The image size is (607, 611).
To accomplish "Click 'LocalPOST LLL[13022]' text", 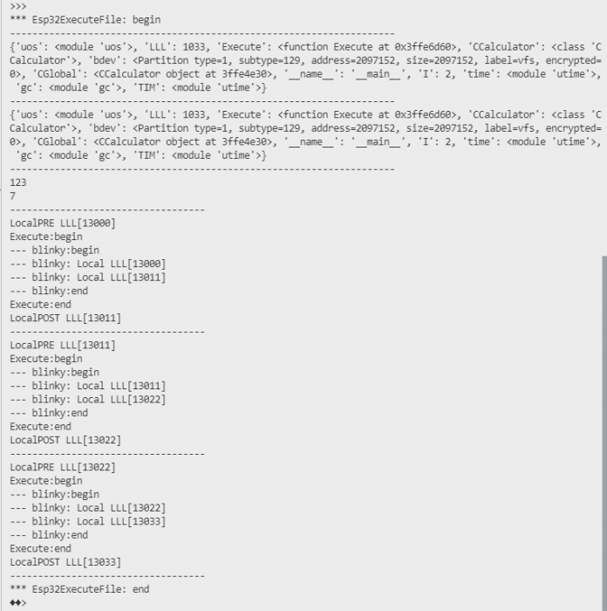I will 65,440.
